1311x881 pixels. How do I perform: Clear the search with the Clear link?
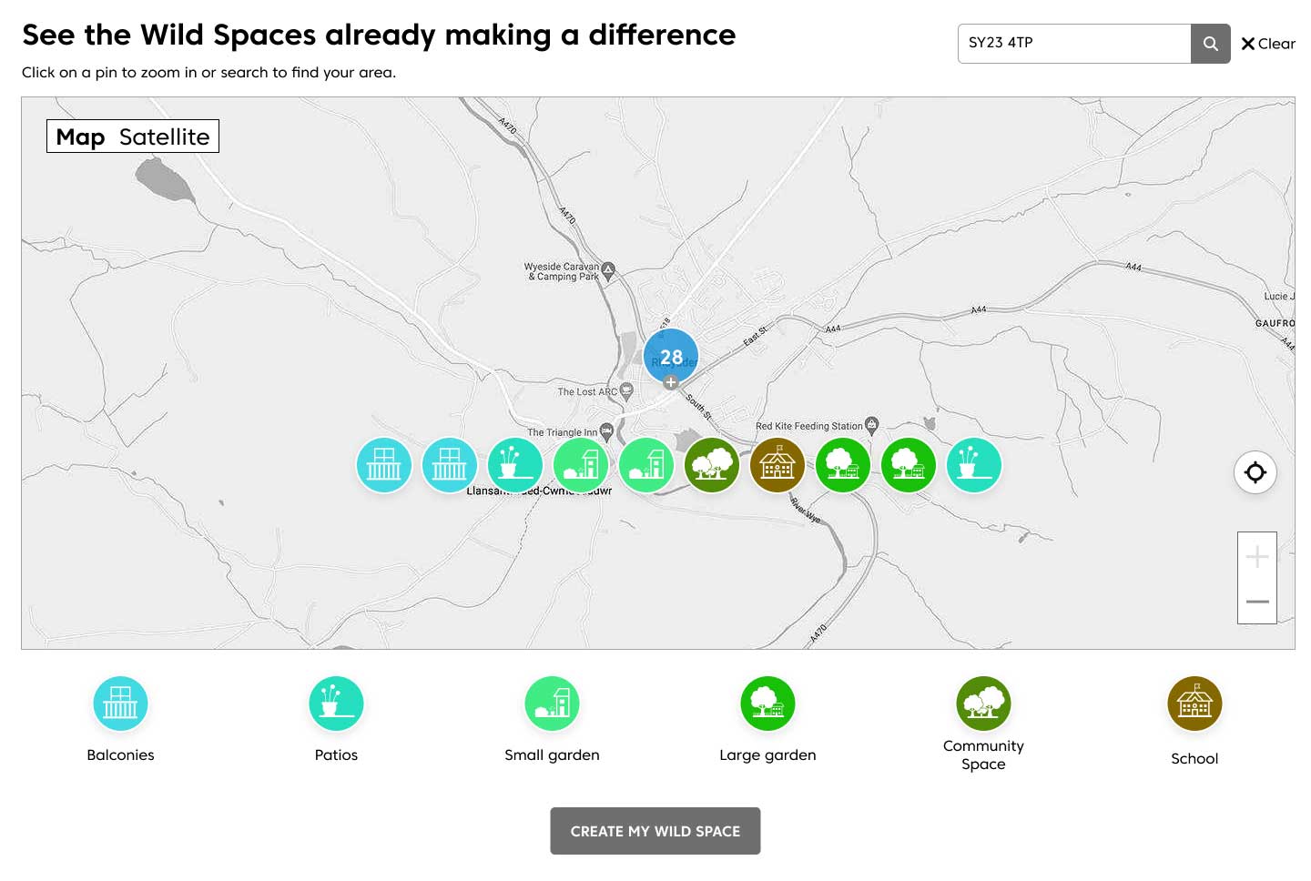[1267, 43]
